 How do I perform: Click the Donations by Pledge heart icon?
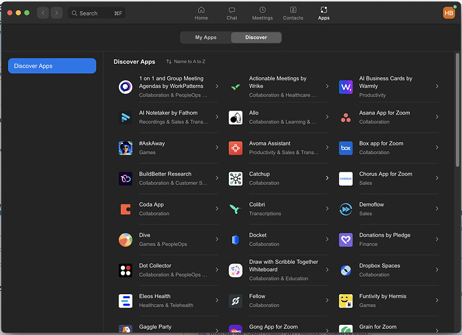346,239
